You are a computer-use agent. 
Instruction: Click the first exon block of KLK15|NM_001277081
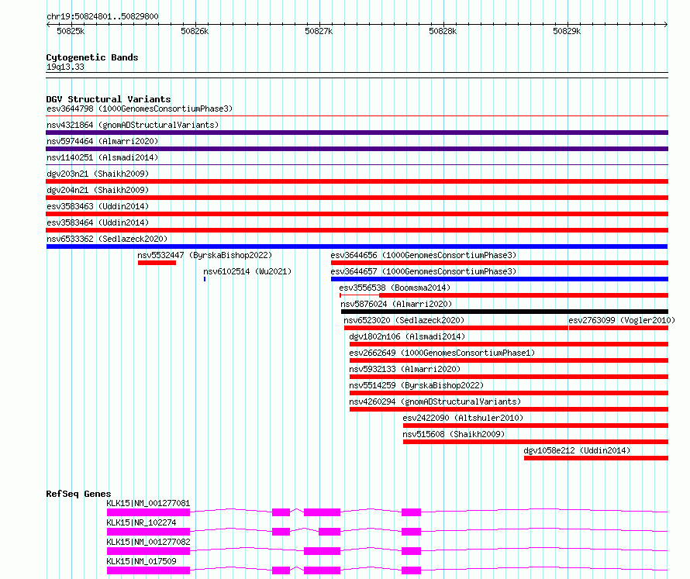coord(148,512)
